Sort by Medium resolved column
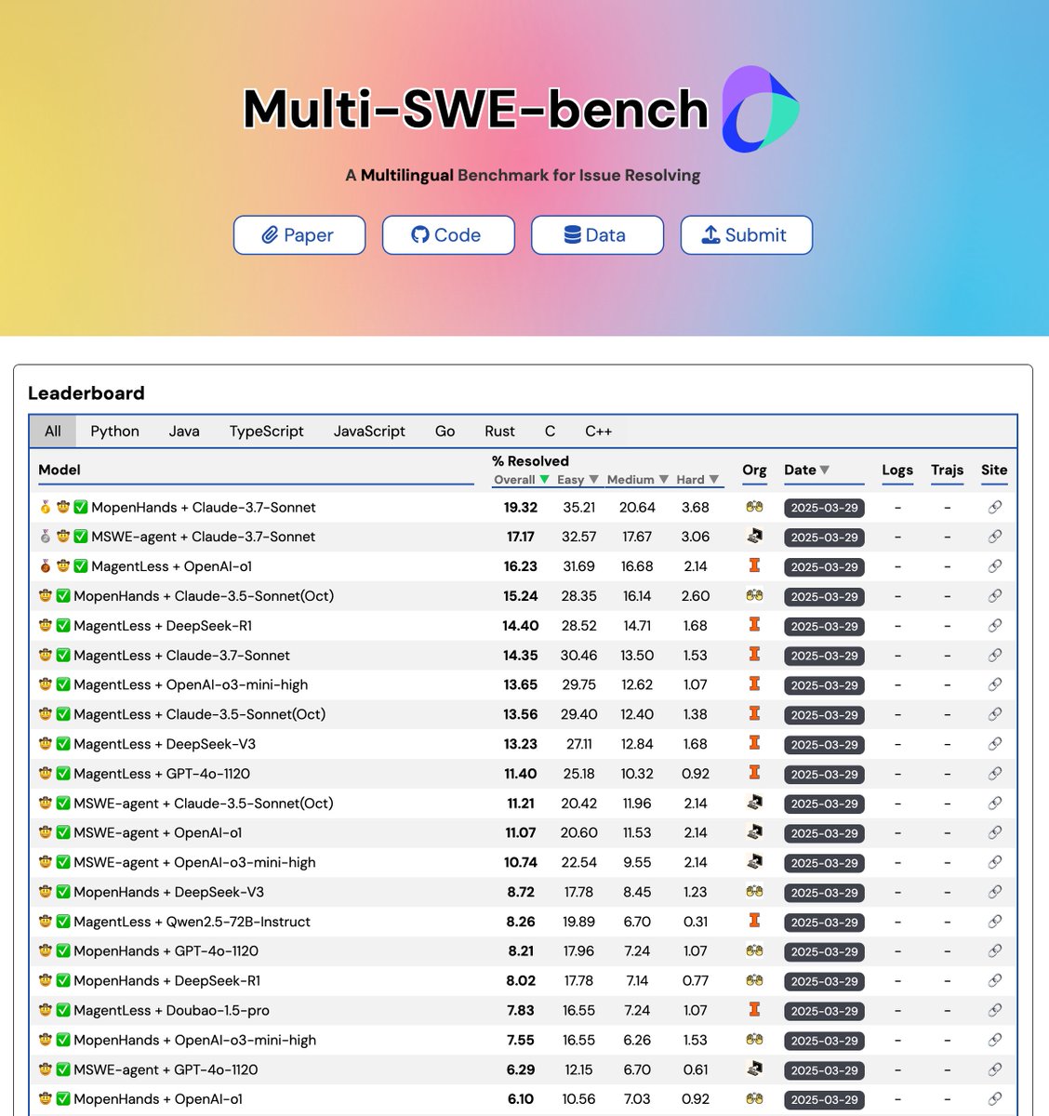This screenshot has width=1049, height=1116. 637,480
